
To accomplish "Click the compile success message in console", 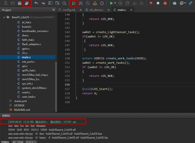I will click(42, 122).
